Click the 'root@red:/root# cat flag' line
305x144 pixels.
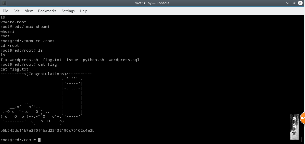point(28,64)
